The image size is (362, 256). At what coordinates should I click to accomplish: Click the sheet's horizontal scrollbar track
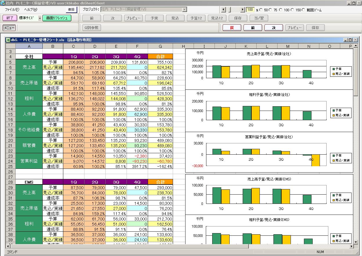(x=299, y=246)
